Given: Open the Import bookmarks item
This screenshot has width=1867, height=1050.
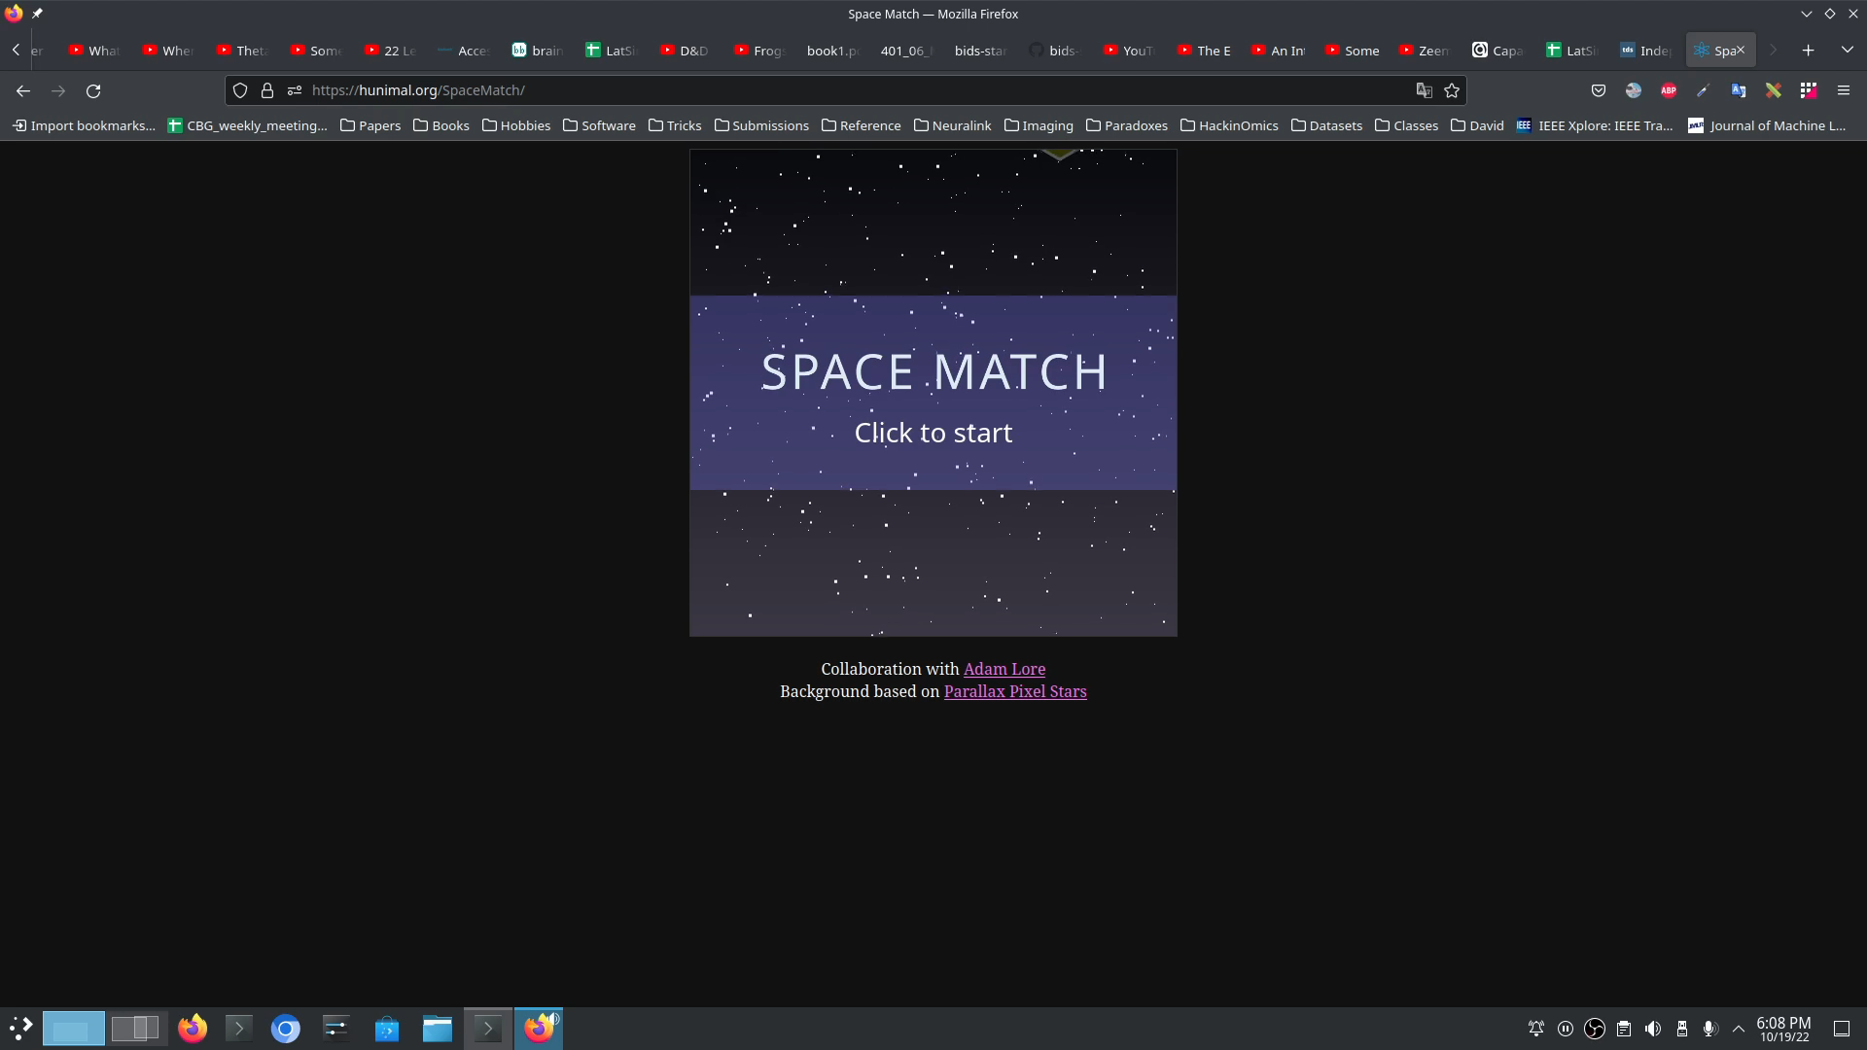Looking at the screenshot, I should point(84,125).
